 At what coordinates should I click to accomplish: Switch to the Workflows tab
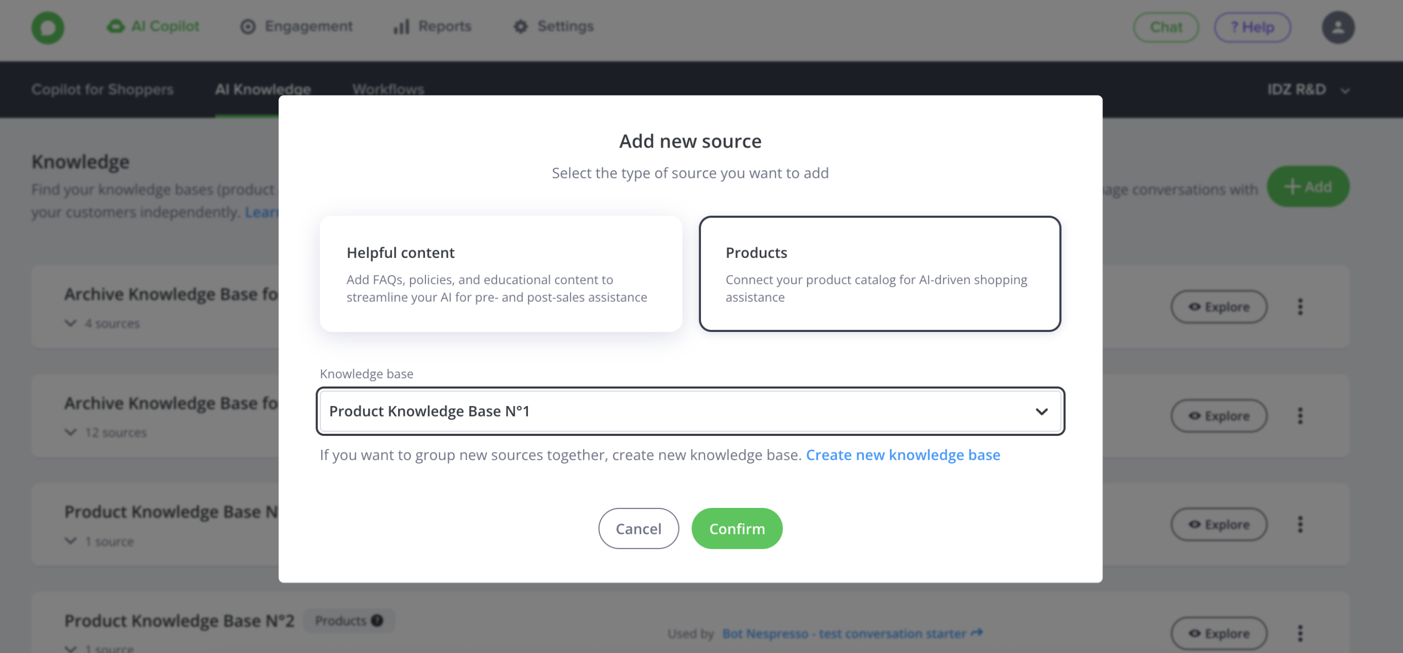pos(388,89)
